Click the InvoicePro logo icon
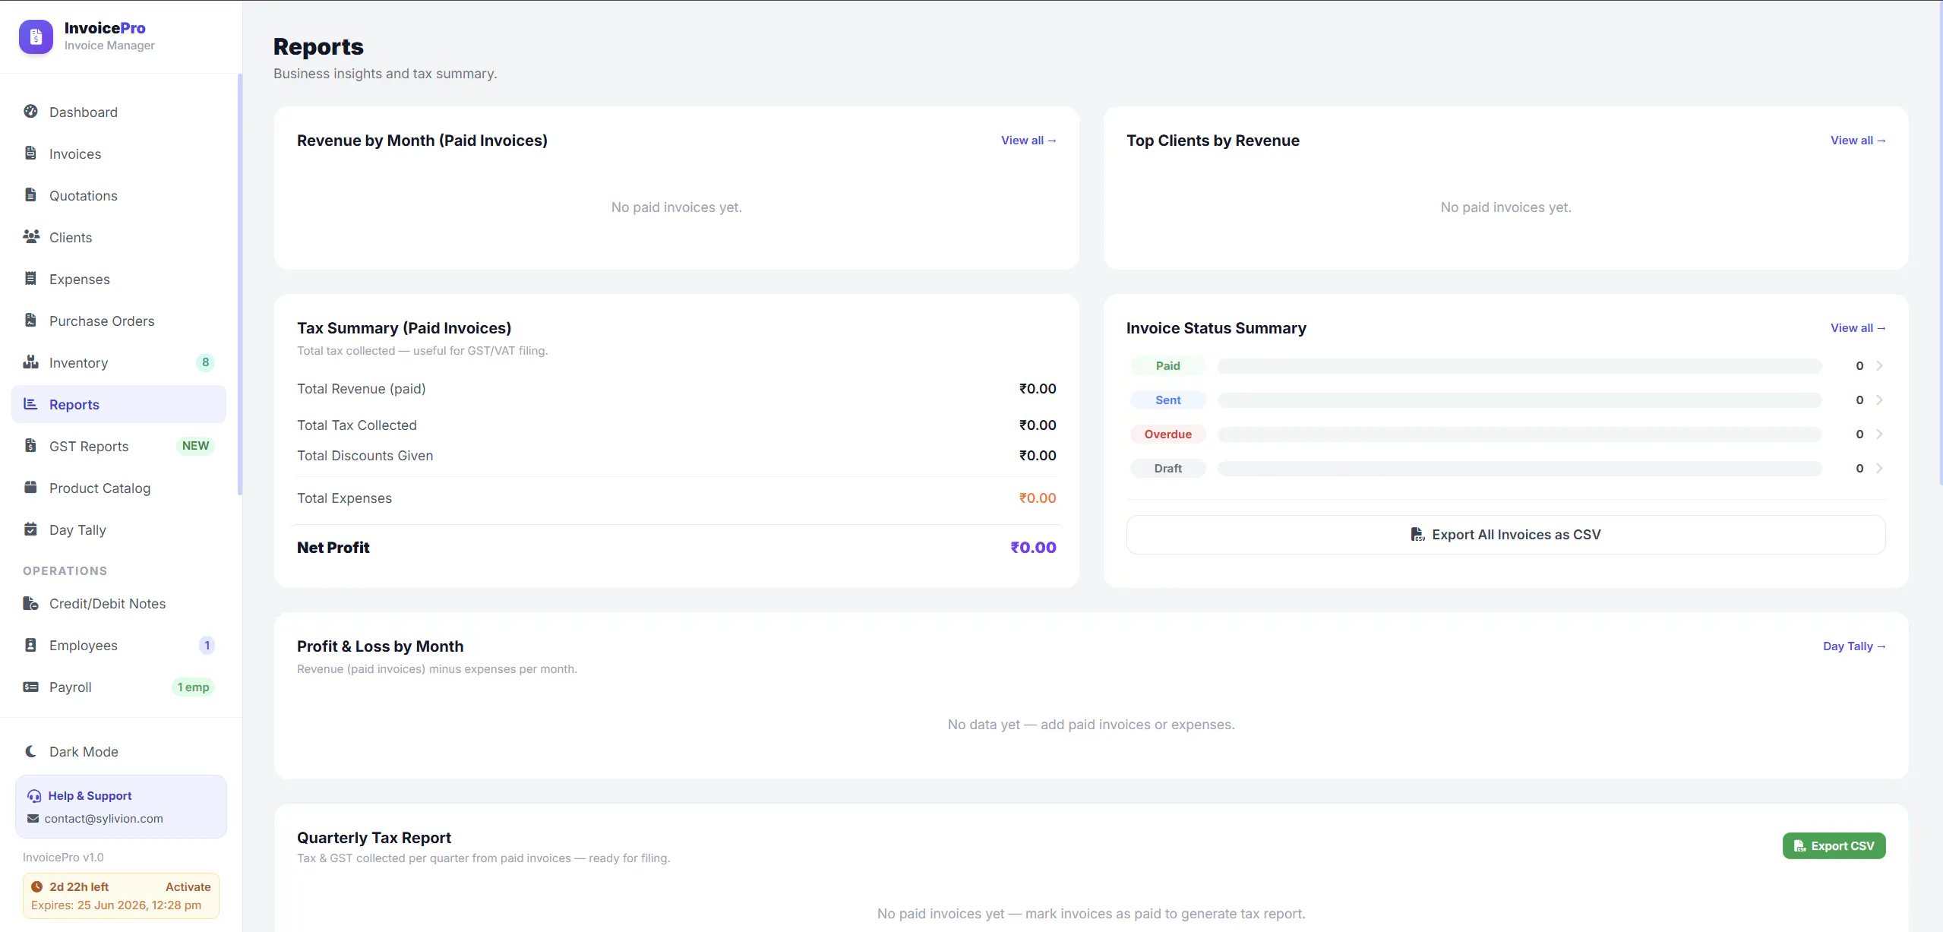 pyautogui.click(x=36, y=36)
